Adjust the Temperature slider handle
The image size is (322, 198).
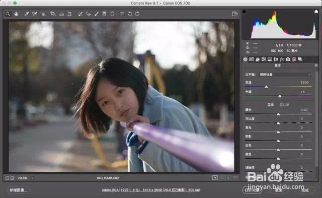266,87
